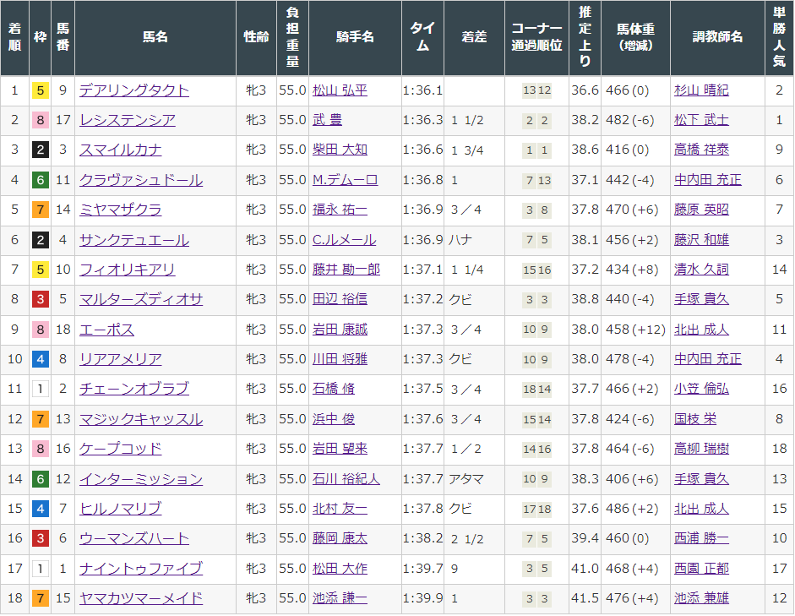This screenshot has height=616, width=795.
Task: Open ウーマンズハート horse page
Action: click(x=134, y=538)
